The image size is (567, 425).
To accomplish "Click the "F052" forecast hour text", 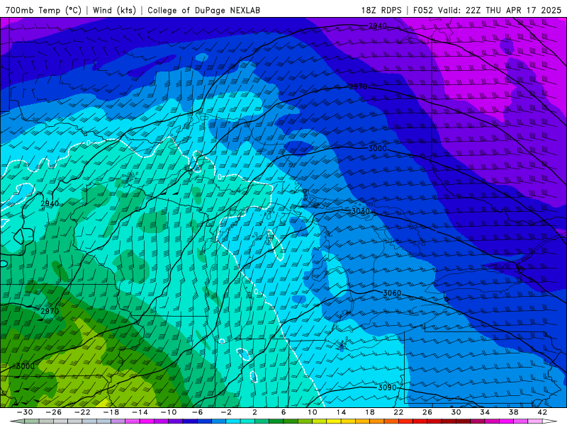I will tap(422, 10).
